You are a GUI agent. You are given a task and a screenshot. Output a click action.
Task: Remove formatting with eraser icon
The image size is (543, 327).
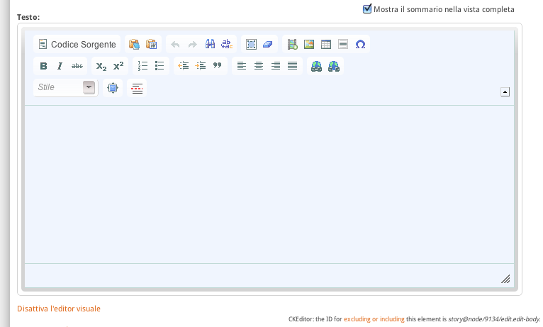268,45
